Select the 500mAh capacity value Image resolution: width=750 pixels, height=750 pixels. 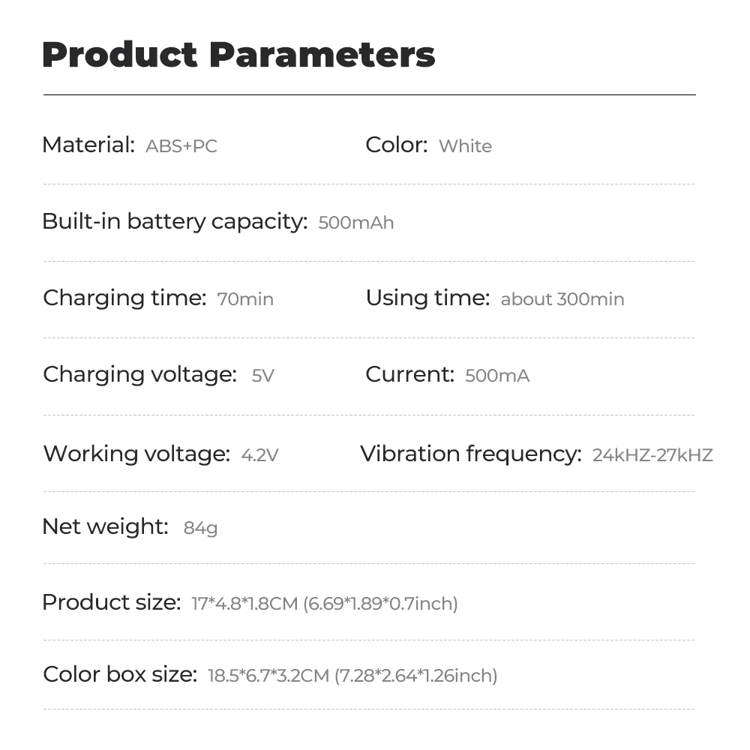pos(356,223)
